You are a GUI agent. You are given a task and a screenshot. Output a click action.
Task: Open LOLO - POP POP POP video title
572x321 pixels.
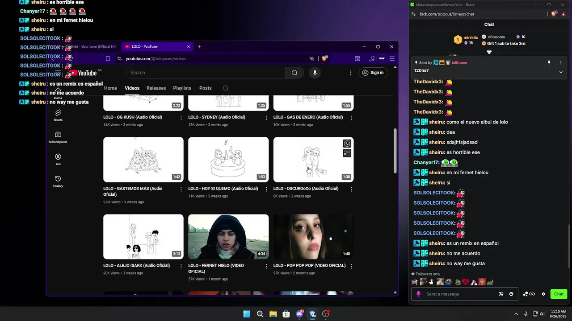[x=309, y=265]
